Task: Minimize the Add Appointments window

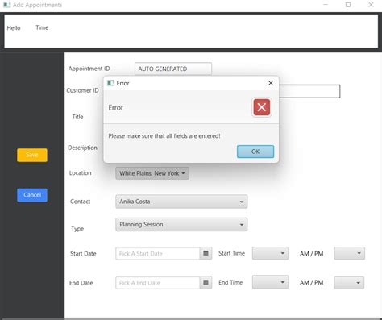Action: (326, 5)
